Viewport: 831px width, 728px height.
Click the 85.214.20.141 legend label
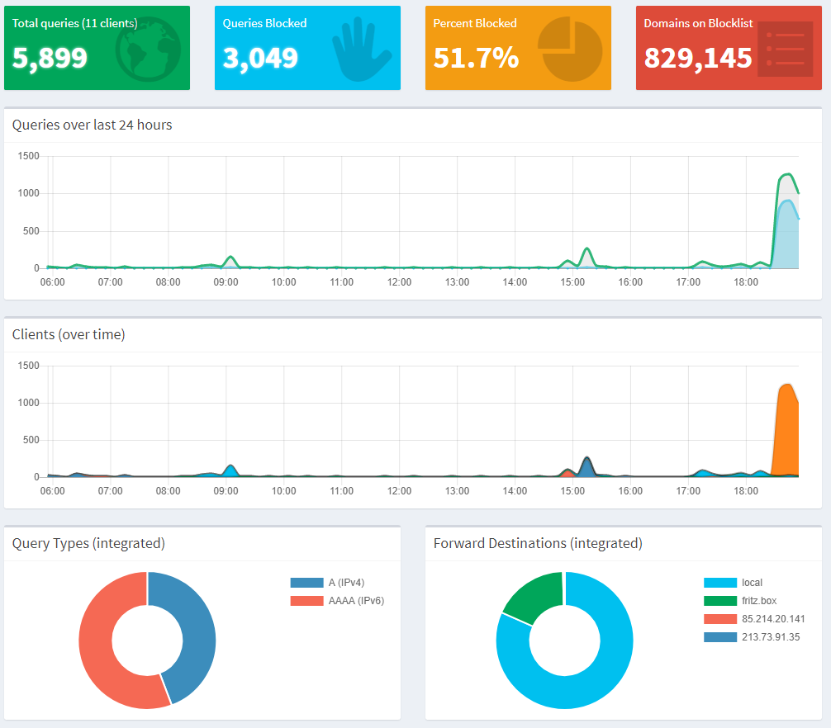point(773,619)
